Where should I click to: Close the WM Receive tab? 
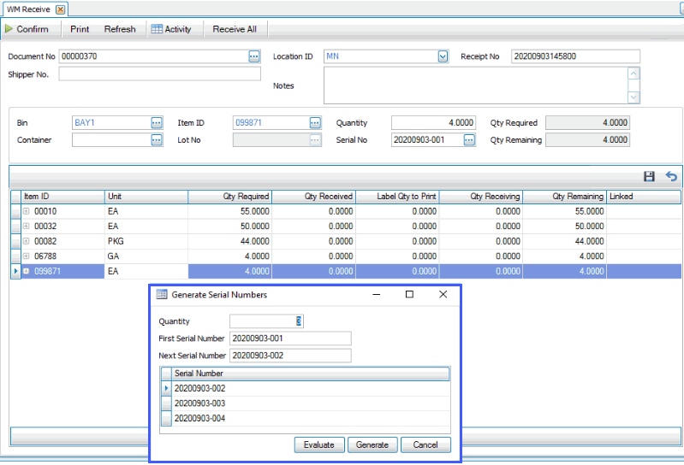click(60, 9)
